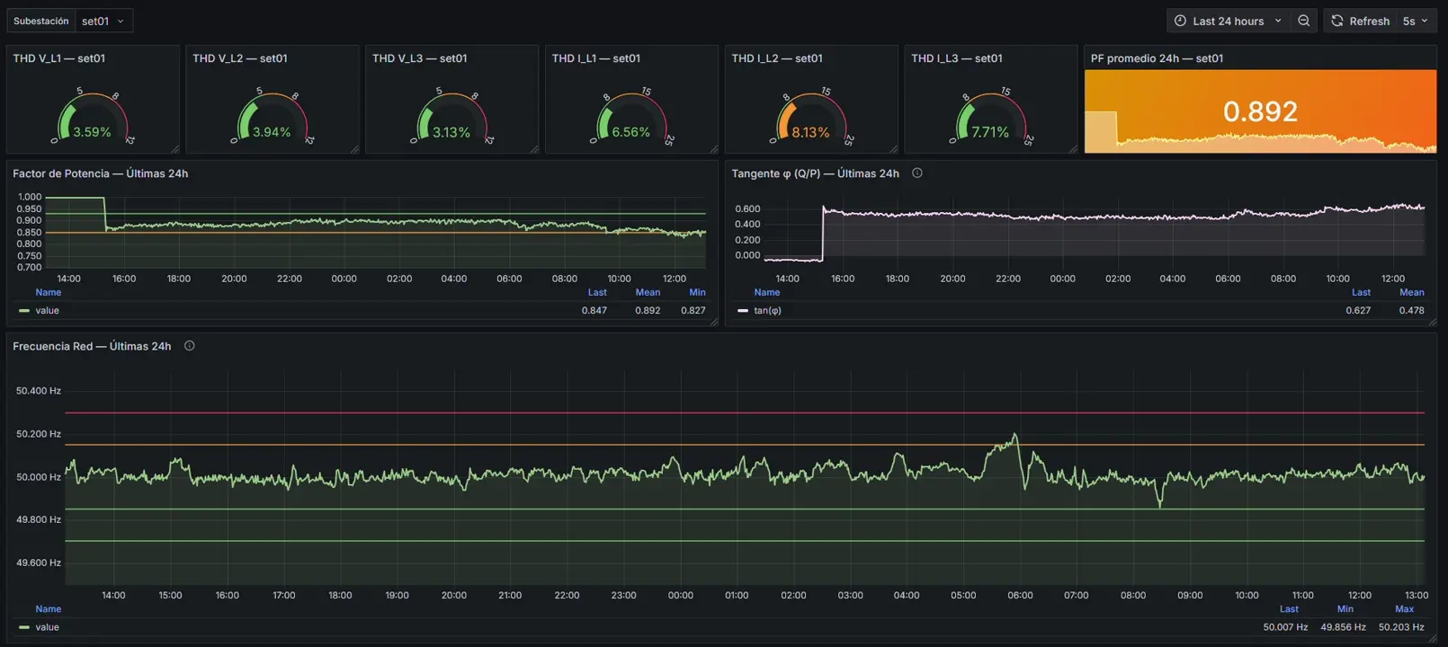Screen dimensions: 1448x647
Task: Click the 49.856 Hz legend value
Action: (1343, 627)
